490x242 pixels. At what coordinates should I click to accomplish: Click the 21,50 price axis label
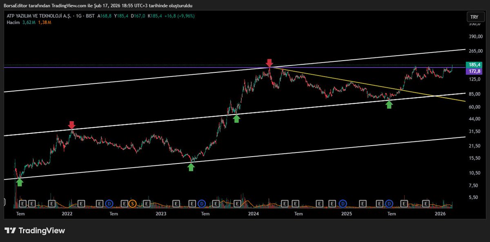475,146
